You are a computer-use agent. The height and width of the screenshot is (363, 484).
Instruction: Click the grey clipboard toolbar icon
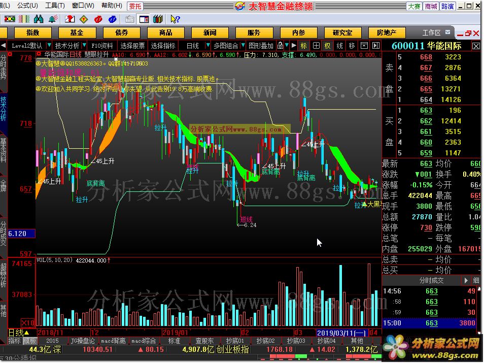[130, 19]
